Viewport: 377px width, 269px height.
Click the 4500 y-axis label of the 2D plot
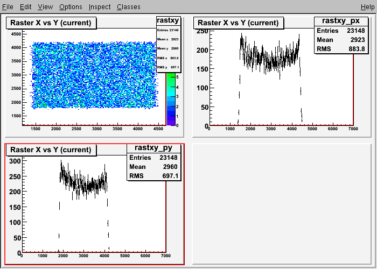click(16, 34)
